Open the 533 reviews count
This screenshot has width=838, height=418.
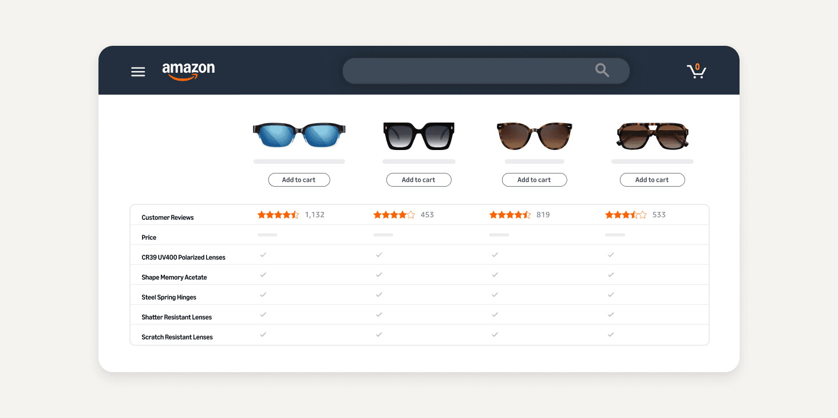point(659,215)
